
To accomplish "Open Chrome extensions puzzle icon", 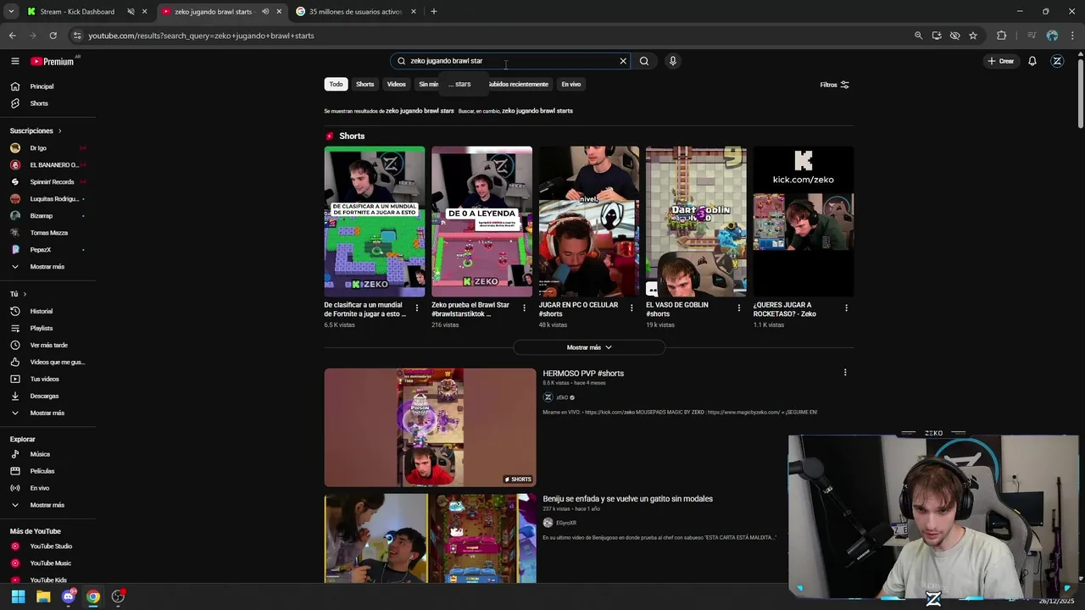I will click(1002, 36).
